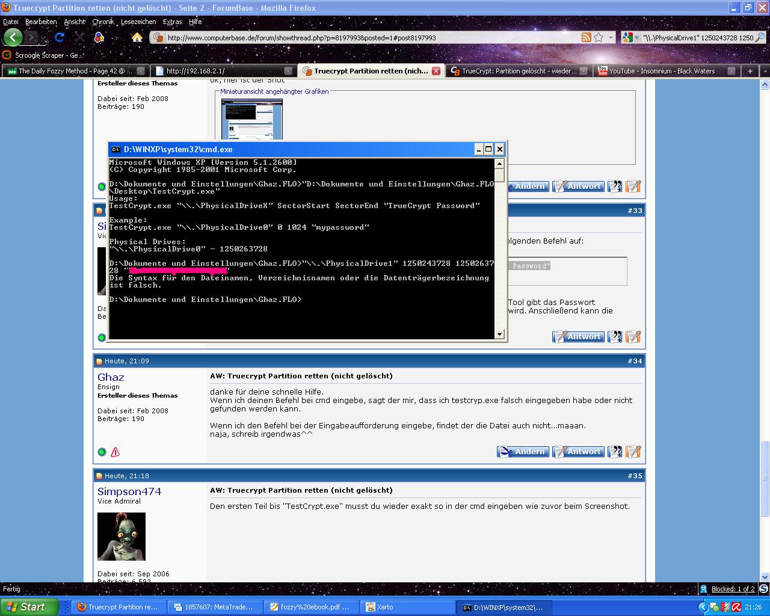Click the Antwort button in post #33
The height and width of the screenshot is (616, 770).
tap(578, 337)
